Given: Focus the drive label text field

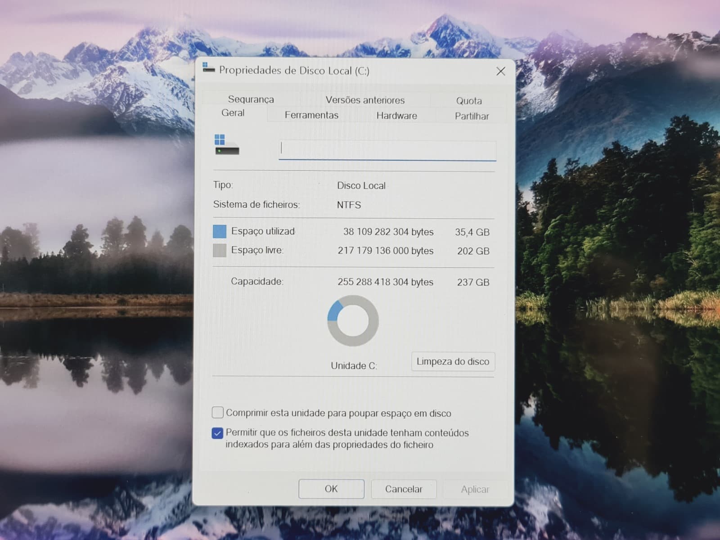Looking at the screenshot, I should click(387, 149).
